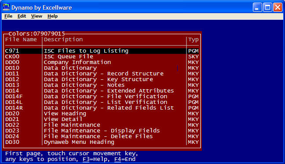Select file name DD14F
Screen dimensions: 285x164
(x=14, y=96)
